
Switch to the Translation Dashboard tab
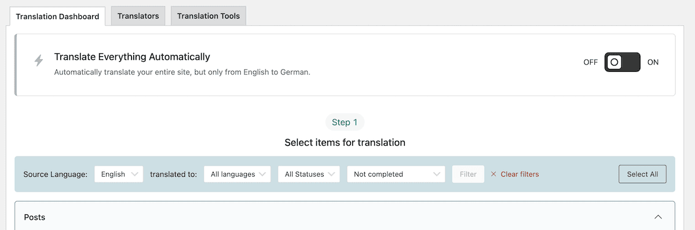(x=57, y=16)
